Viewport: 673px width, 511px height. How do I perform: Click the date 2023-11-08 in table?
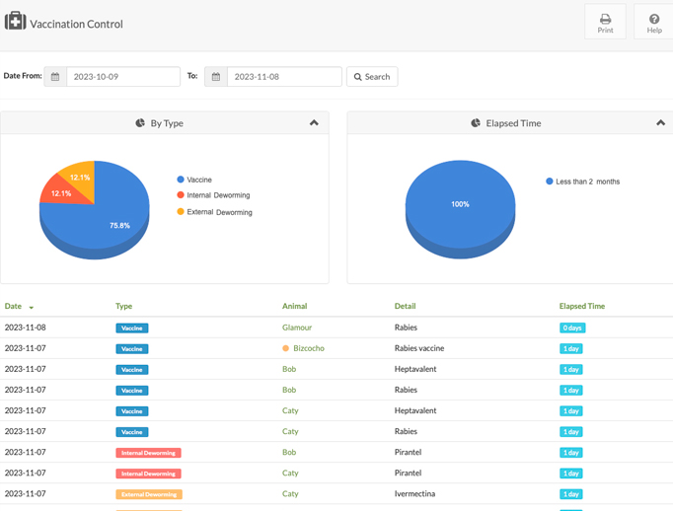coord(25,328)
